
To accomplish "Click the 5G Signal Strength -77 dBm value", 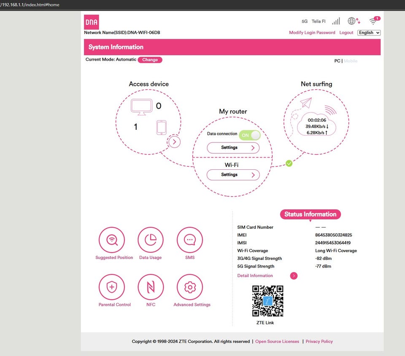I will (323, 266).
